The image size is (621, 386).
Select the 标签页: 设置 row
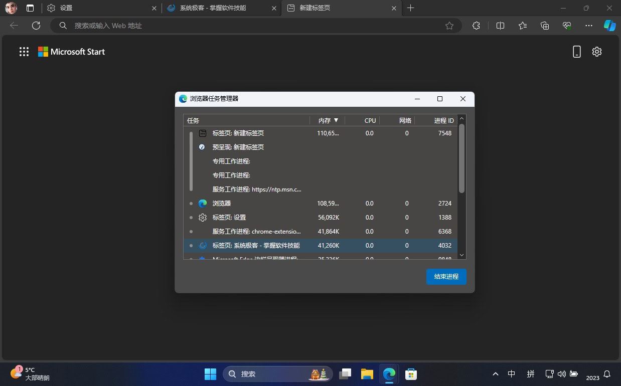click(321, 218)
